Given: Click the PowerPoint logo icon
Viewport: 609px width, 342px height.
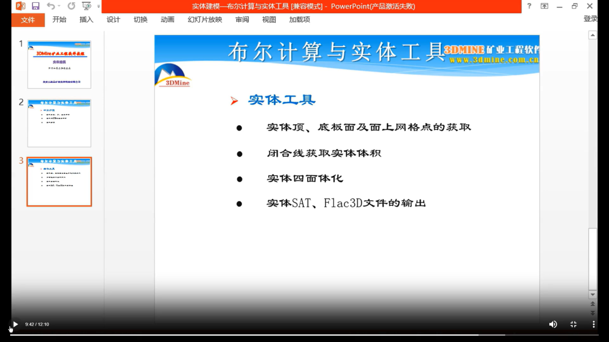Looking at the screenshot, I should pyautogui.click(x=20, y=6).
